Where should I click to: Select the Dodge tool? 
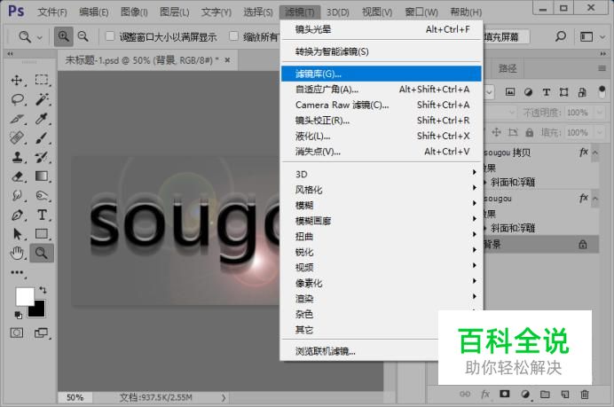pos(42,195)
